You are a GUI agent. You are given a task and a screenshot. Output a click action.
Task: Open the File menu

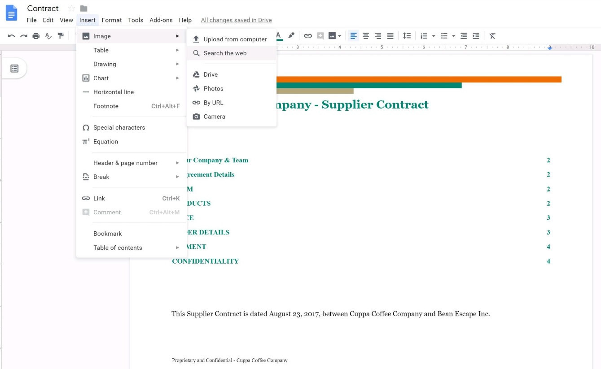(x=31, y=20)
